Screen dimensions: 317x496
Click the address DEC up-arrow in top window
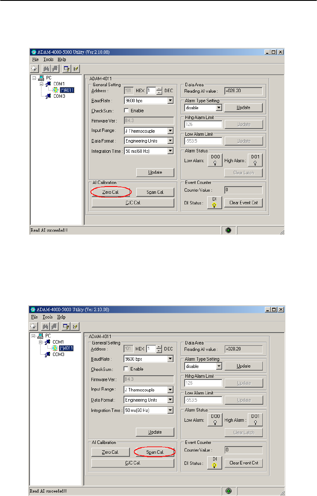tap(159, 89)
